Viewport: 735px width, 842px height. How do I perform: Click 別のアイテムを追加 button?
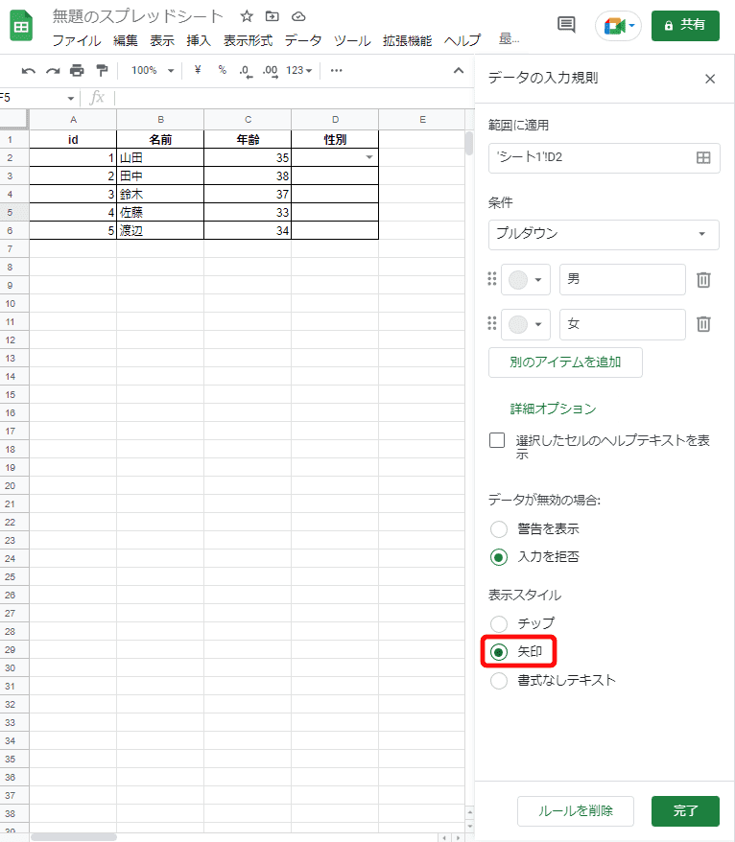(x=565, y=363)
